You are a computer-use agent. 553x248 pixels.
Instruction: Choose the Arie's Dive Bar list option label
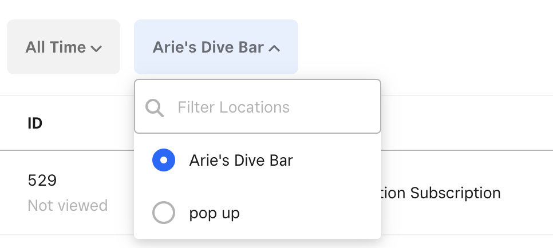pos(241,161)
